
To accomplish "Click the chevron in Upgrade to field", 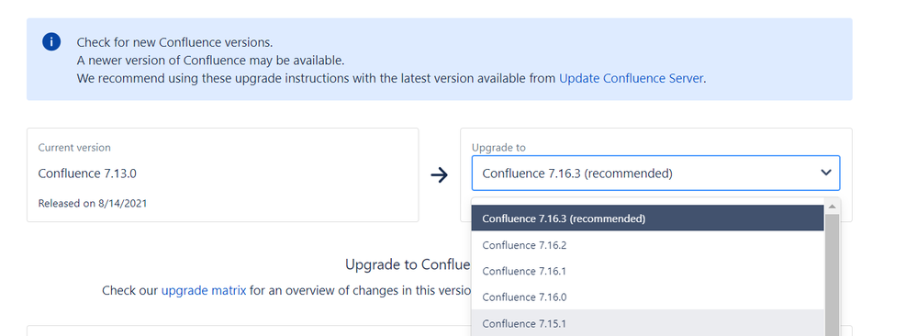I will click(x=826, y=173).
